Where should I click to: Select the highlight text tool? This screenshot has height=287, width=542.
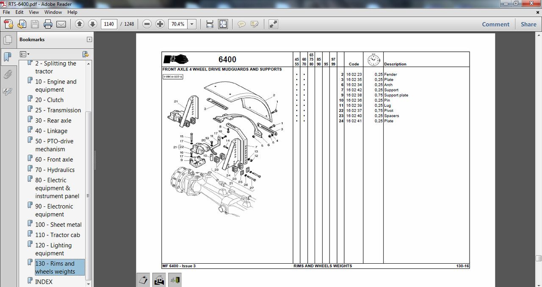[x=254, y=24]
